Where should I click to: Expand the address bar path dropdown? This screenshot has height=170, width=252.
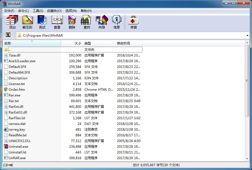247,36
